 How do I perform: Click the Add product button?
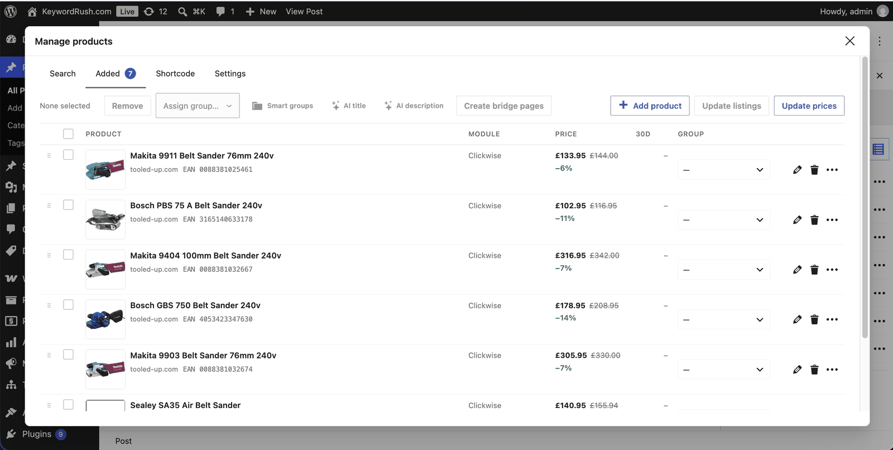point(650,106)
